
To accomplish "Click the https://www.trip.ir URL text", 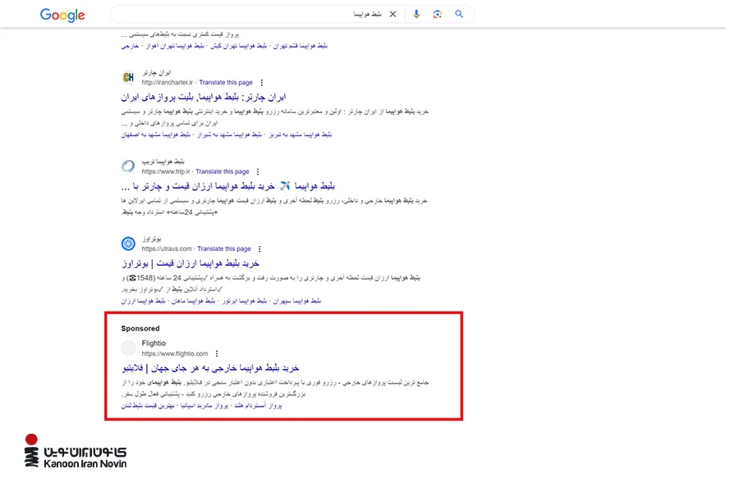I will (166, 172).
